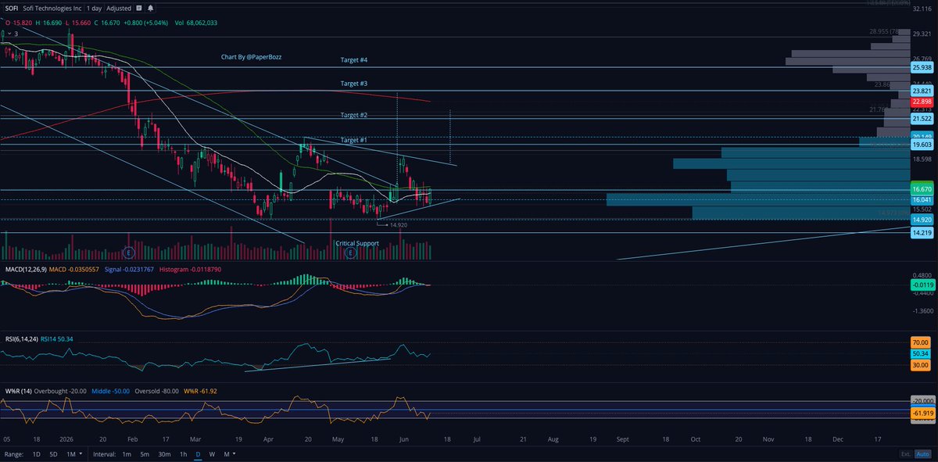Select the Target #4 annotation
The height and width of the screenshot is (462, 938).
[x=354, y=59]
